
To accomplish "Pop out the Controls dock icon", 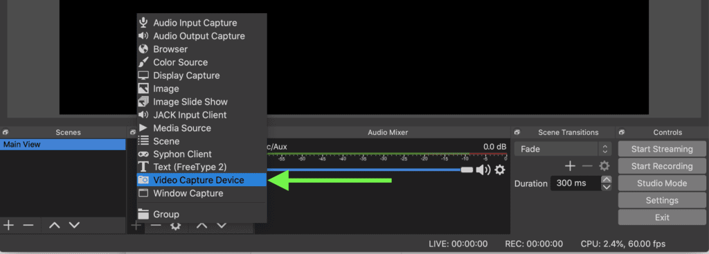I will pyautogui.click(x=622, y=132).
